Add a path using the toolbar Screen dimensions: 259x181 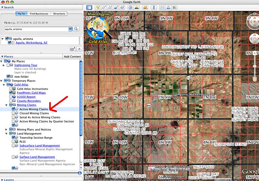point(110,7)
